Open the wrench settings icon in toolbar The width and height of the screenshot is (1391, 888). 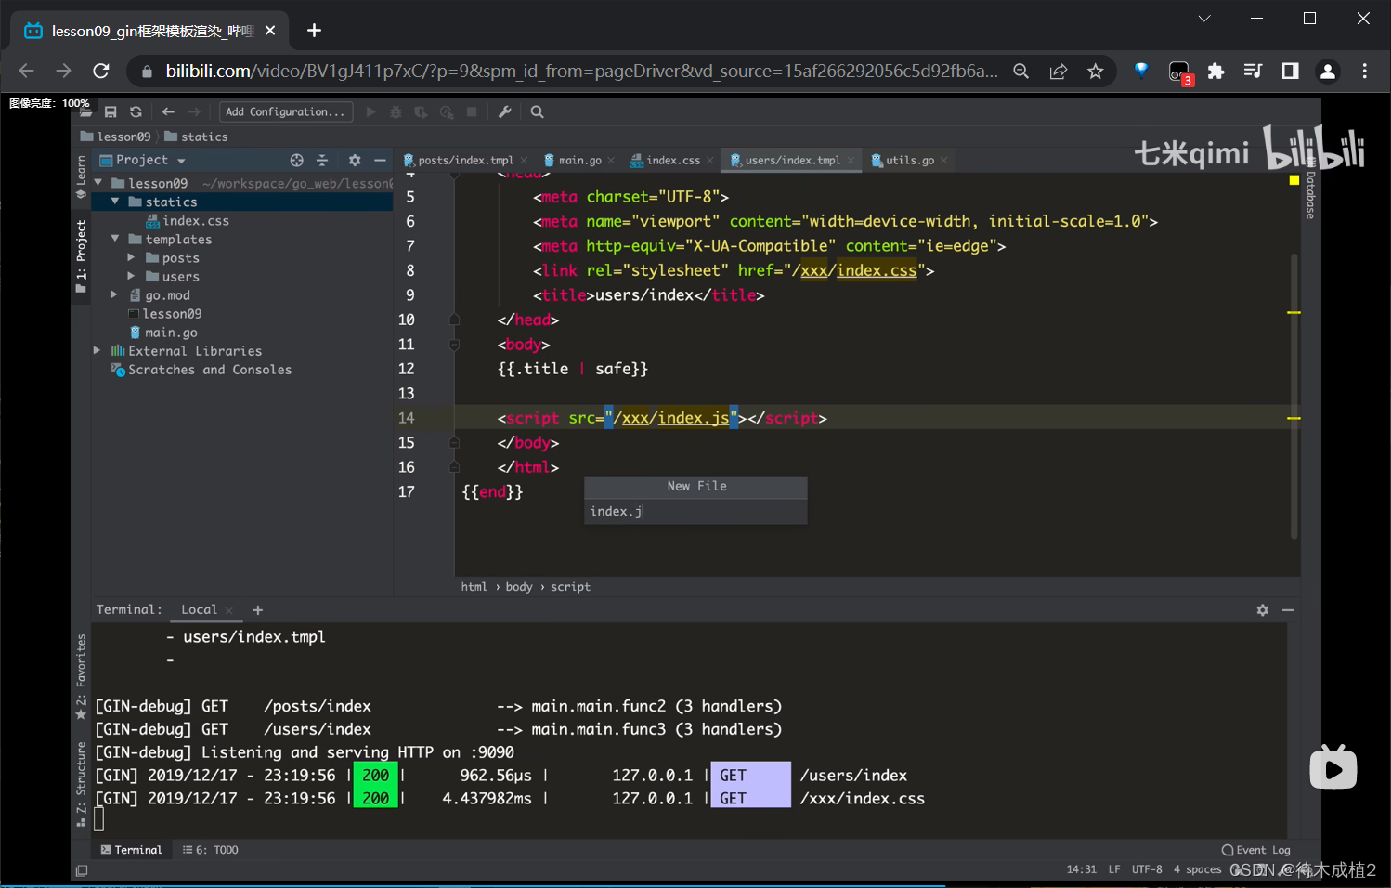click(505, 112)
